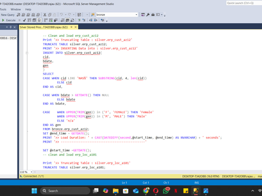Parse the query with the checkmark icon
Screen dimensions: 262x196
pyautogui.click(x=24, y=20)
